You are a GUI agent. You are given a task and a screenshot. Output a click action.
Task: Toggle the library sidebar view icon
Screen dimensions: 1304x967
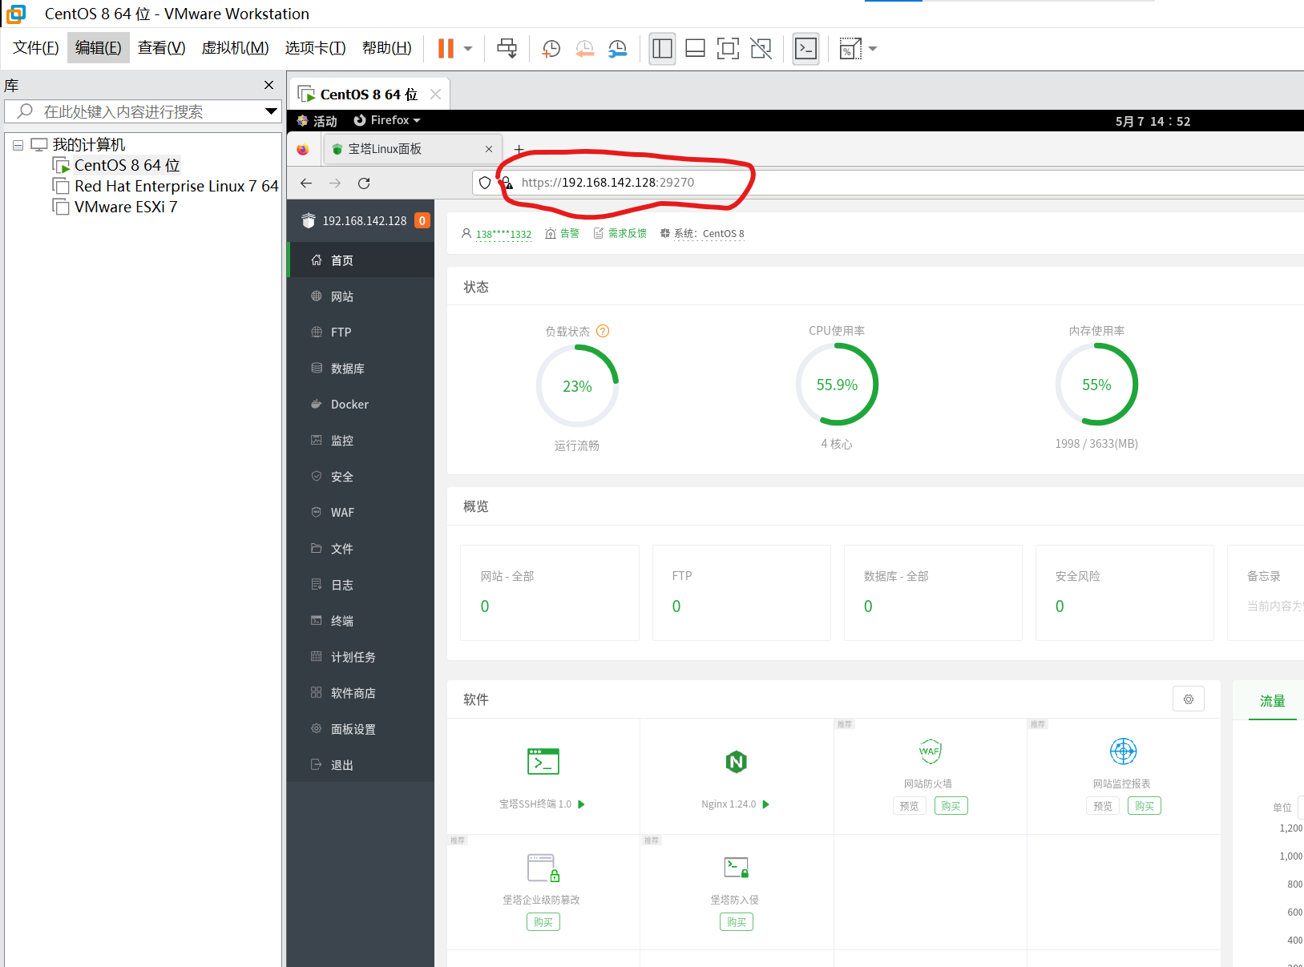coord(662,49)
